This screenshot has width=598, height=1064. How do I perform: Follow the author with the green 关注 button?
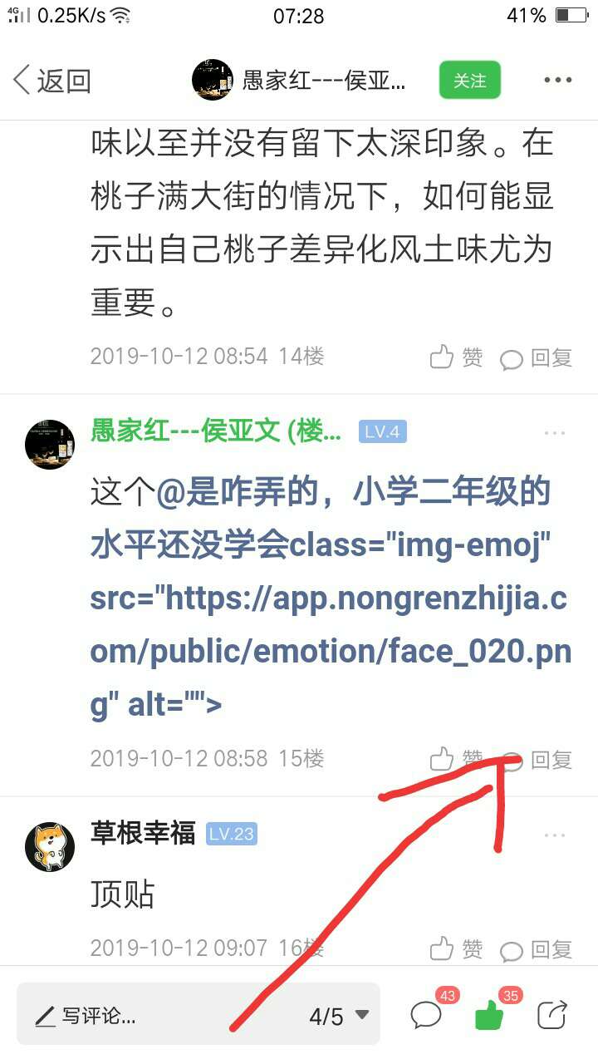[x=470, y=81]
